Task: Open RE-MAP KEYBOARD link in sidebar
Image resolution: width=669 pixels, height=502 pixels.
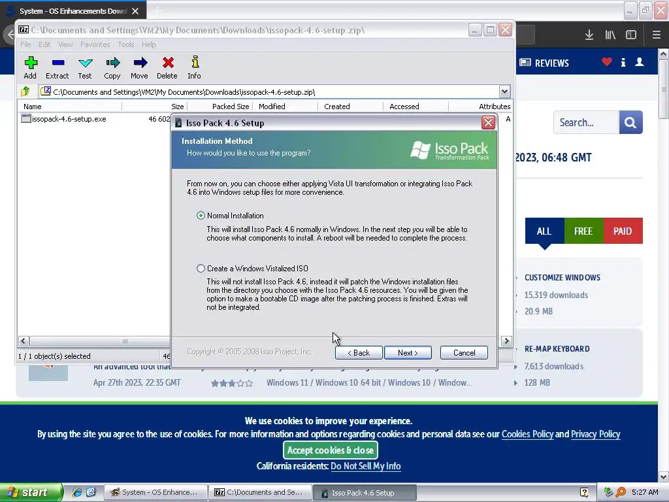Action: [557, 349]
